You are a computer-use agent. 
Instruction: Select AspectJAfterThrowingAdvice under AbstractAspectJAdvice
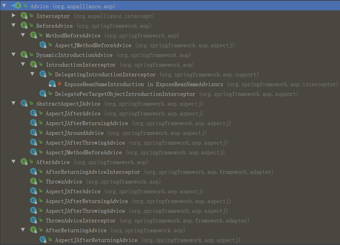85,143
